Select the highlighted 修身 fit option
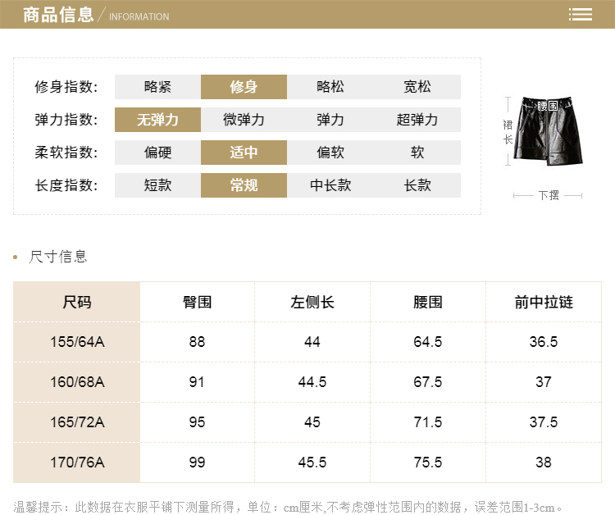This screenshot has width=615, height=515. tap(244, 87)
